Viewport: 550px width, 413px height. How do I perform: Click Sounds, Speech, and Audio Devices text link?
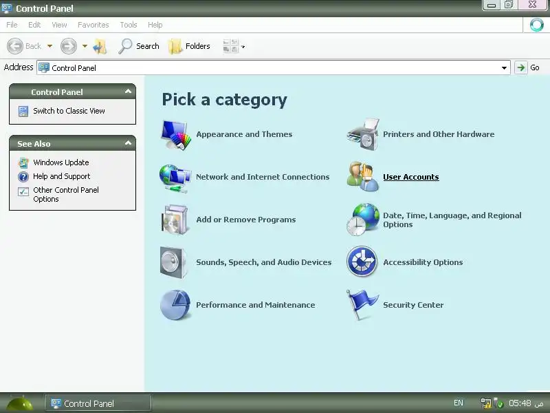point(264,262)
